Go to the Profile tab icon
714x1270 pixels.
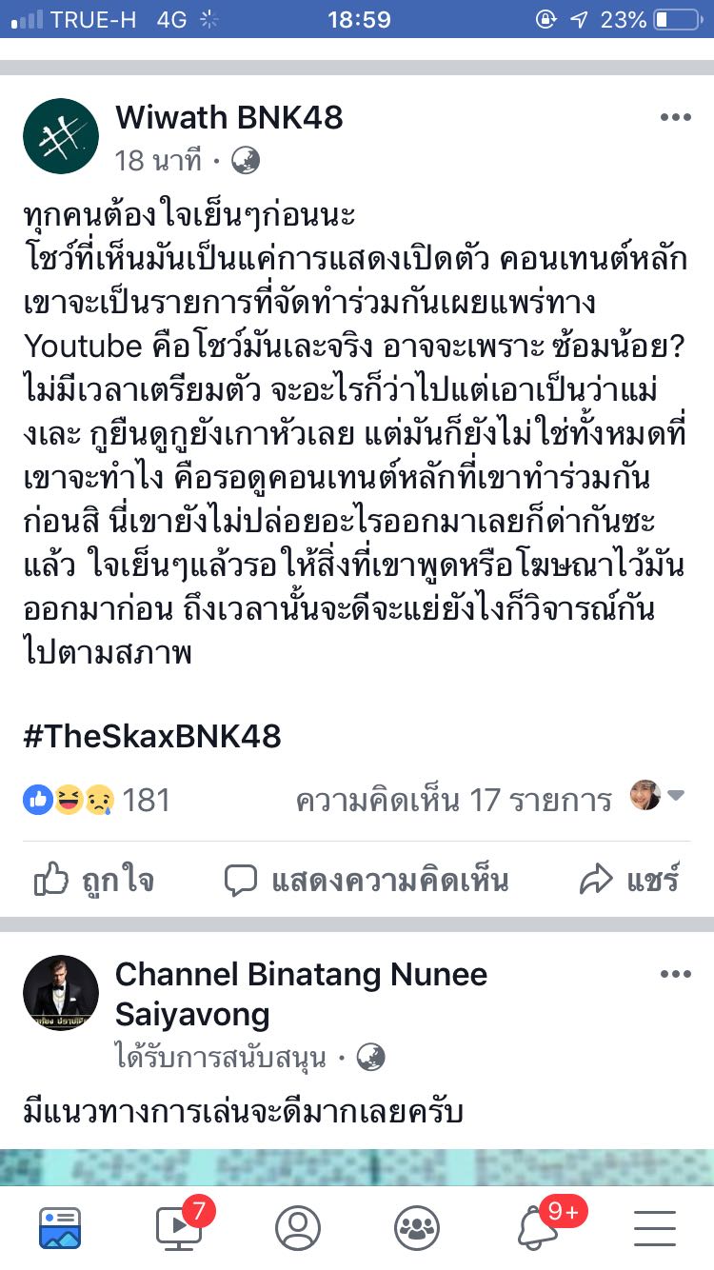(x=298, y=1228)
